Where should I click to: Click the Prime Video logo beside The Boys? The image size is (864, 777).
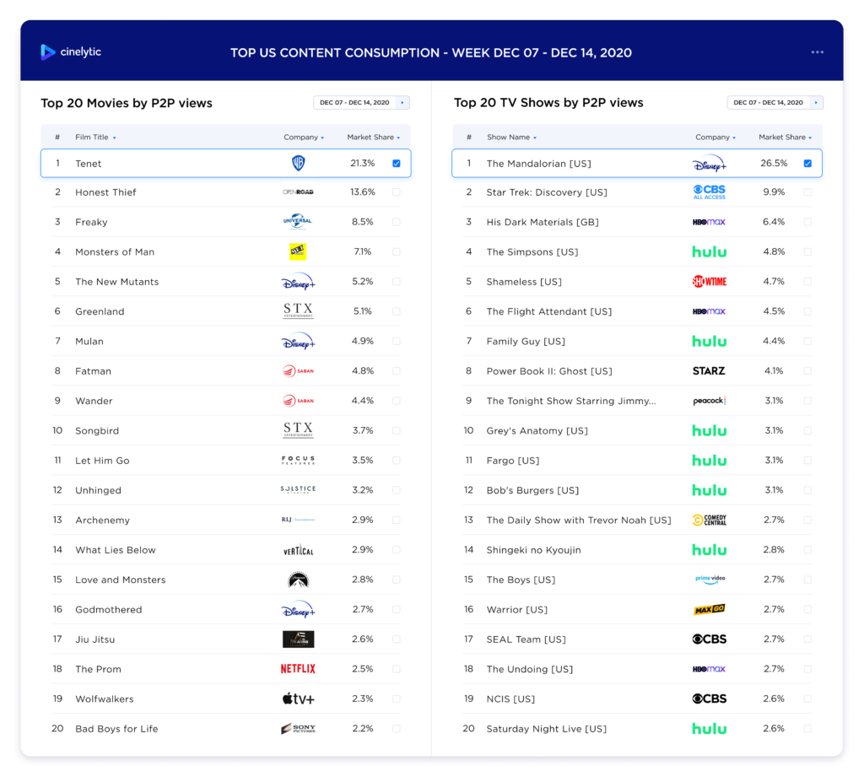710,580
